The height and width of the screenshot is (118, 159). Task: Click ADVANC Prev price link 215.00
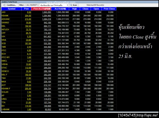pyautogui.click(x=28, y=19)
